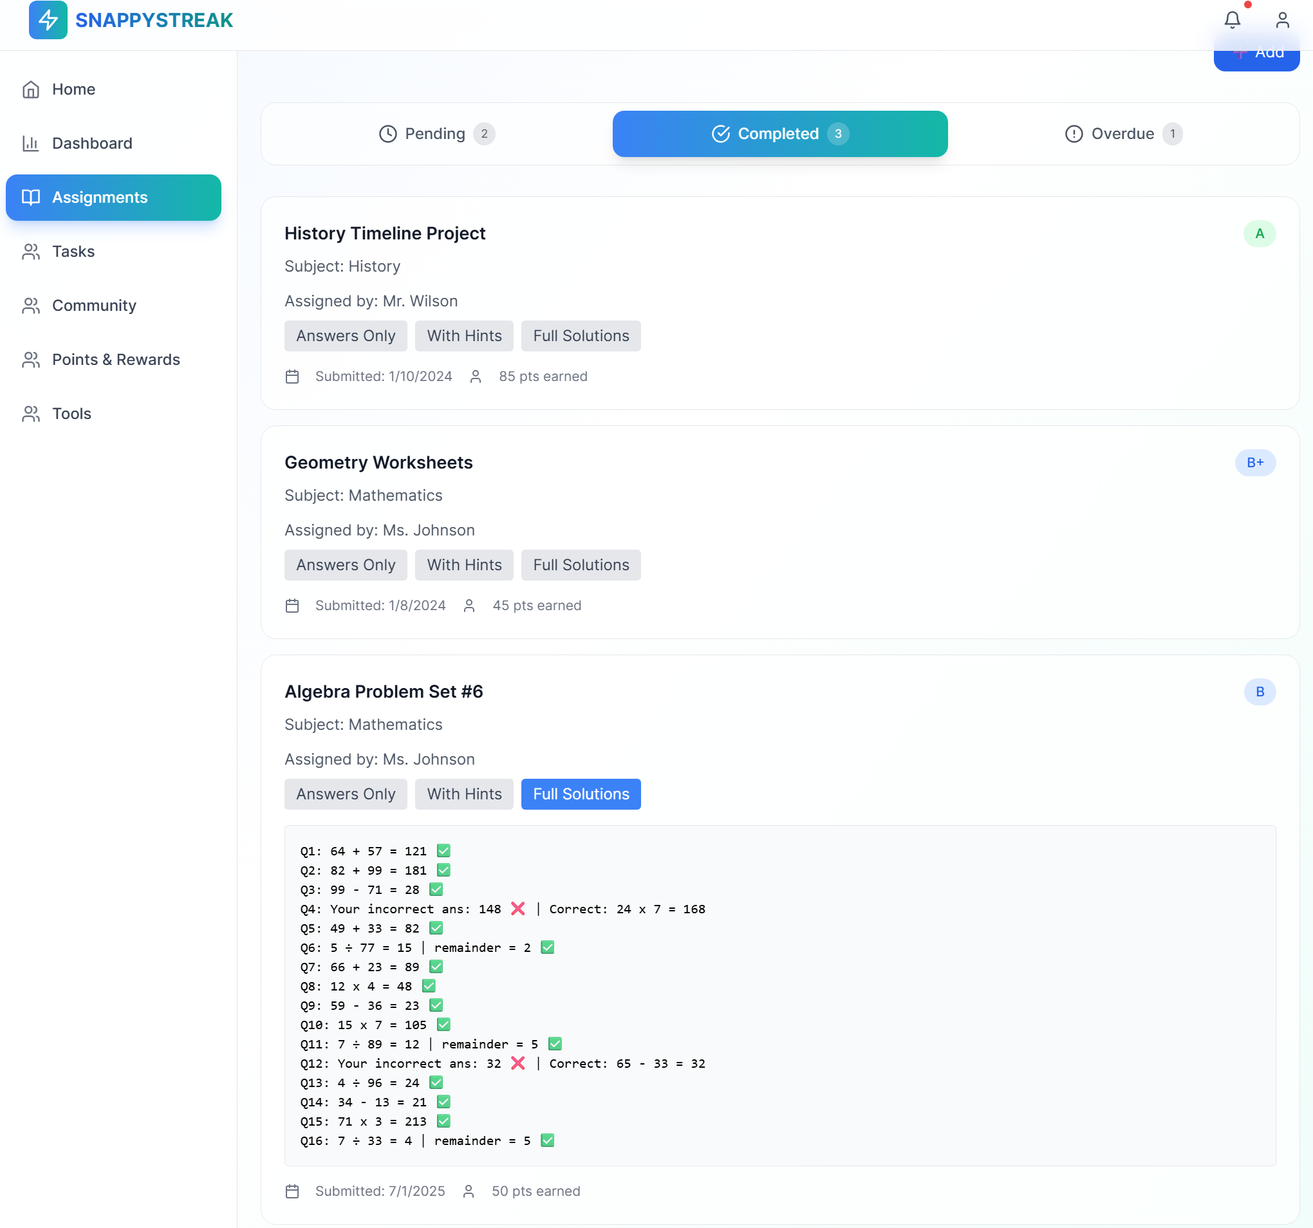Viewport: 1313px width, 1228px height.
Task: Click the Home house icon
Action: pyautogui.click(x=31, y=89)
